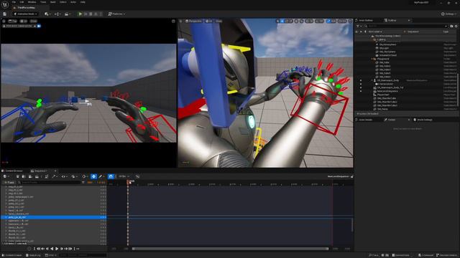Open the Edit menu

22,2
